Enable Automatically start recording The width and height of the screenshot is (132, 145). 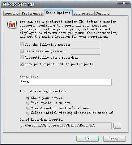tap(22, 57)
